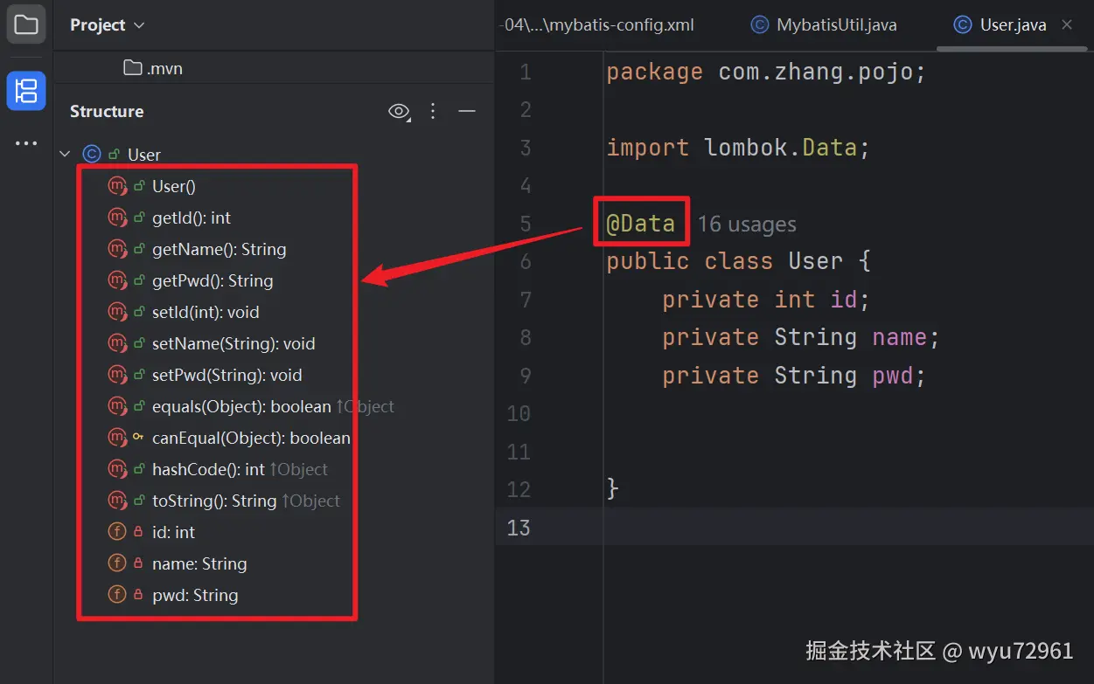Select hashCode(): int method
Viewport: 1094px width, 684px height.
pos(208,469)
